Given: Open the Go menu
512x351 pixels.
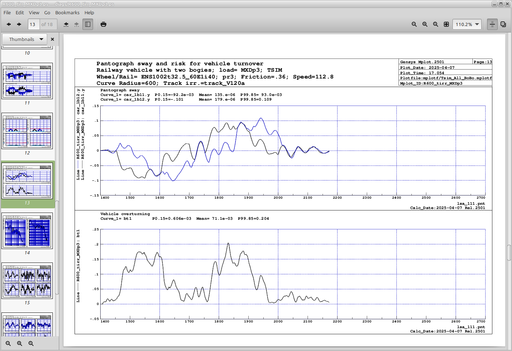Looking at the screenshot, I should coord(47,12).
